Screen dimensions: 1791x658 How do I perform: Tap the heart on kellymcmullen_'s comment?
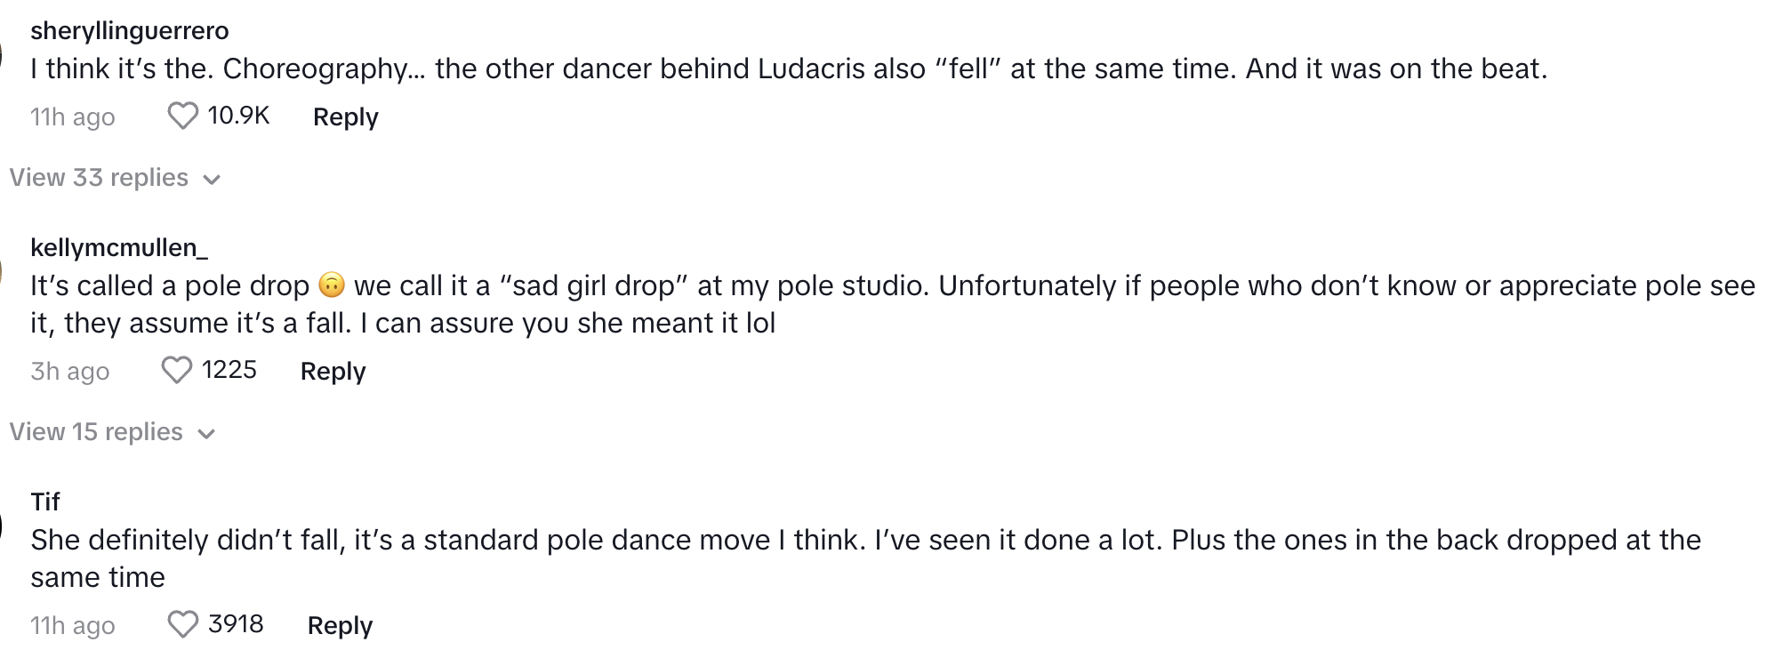(176, 370)
